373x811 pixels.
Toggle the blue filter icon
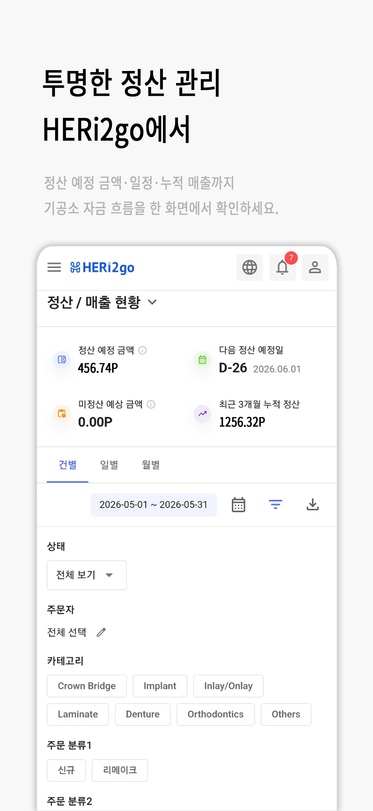click(276, 504)
